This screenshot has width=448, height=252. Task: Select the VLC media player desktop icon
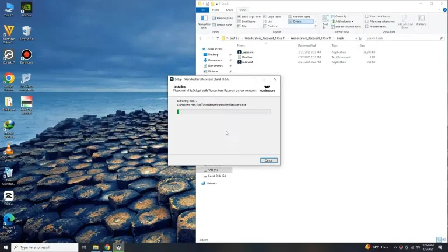9,153
